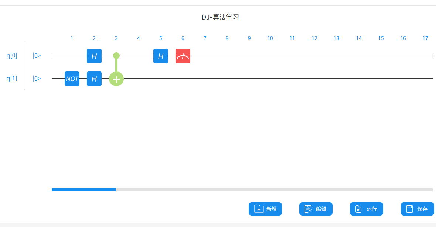436x227 pixels.
Task: Click the blue horizontal scrollbar thumb
Action: [x=84, y=190]
